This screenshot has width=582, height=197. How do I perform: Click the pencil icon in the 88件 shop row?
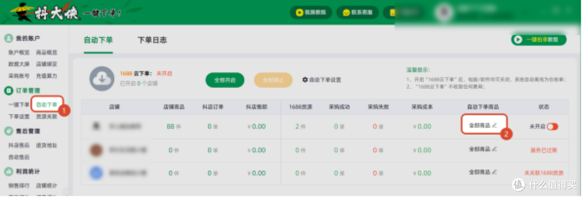point(494,126)
